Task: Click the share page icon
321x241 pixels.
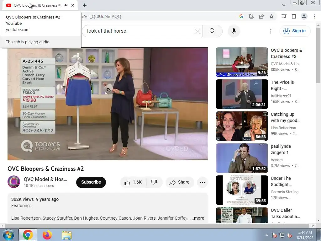Action: pos(261,16)
